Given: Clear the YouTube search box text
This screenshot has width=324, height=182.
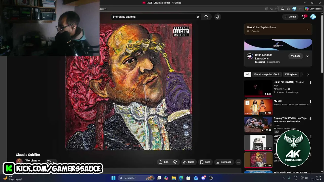Looking at the screenshot, I should [198, 17].
